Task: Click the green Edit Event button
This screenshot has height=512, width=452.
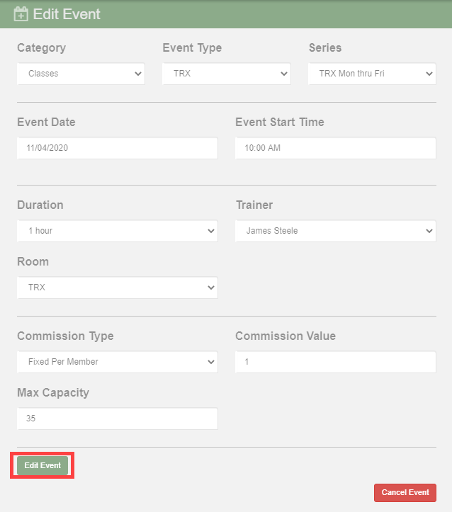Action: pyautogui.click(x=43, y=466)
